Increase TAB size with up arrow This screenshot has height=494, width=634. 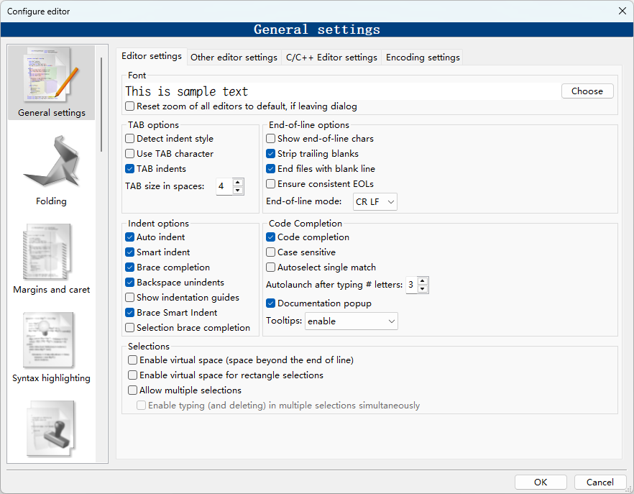[x=238, y=183]
